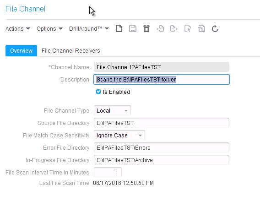Click the Next record page icon
This screenshot has height=201, width=260.
coord(174,28)
